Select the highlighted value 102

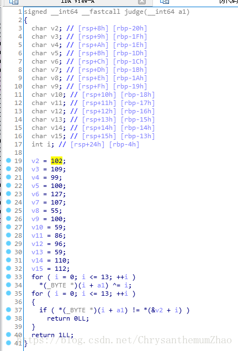(56, 161)
